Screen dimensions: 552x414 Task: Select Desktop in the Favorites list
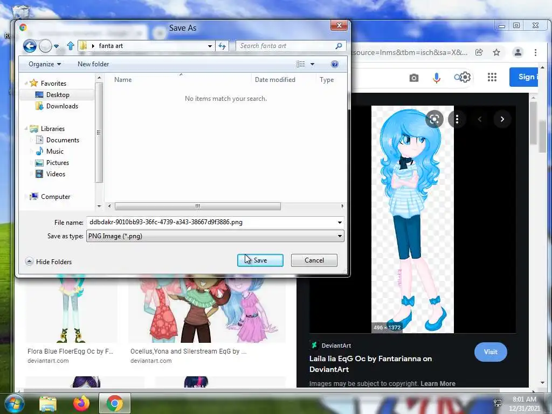(57, 95)
